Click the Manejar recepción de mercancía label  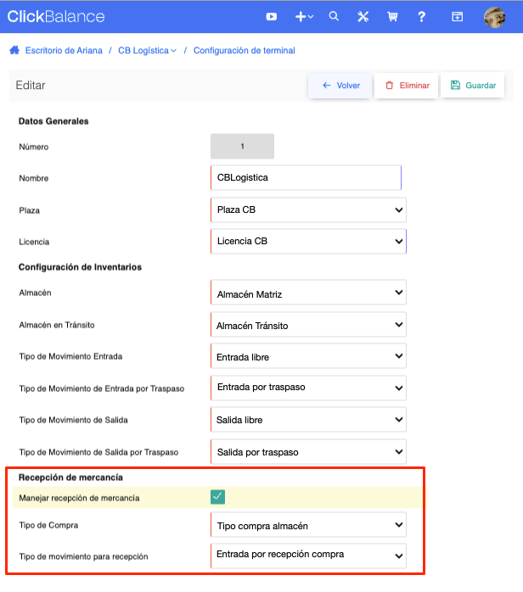[x=79, y=498]
